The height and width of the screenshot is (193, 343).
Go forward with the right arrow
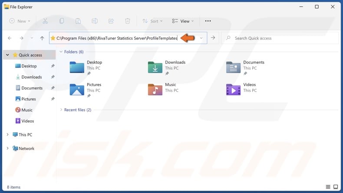coord(21,38)
